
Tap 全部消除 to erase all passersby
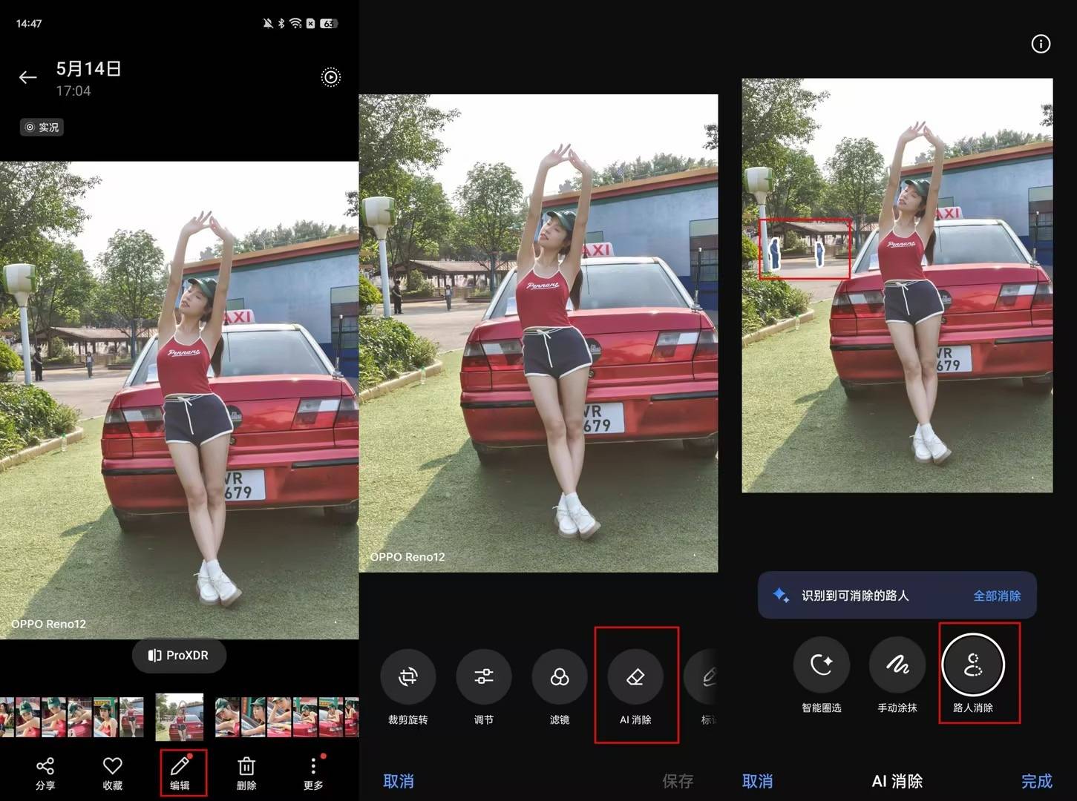click(996, 596)
